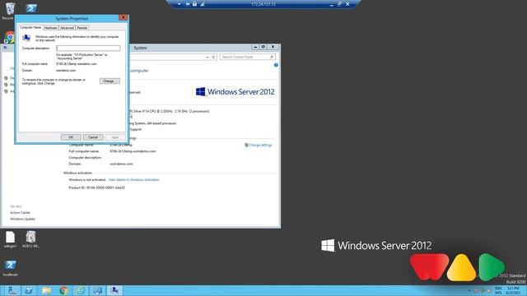Click the remote desktop bar pin icon

coord(188,4)
